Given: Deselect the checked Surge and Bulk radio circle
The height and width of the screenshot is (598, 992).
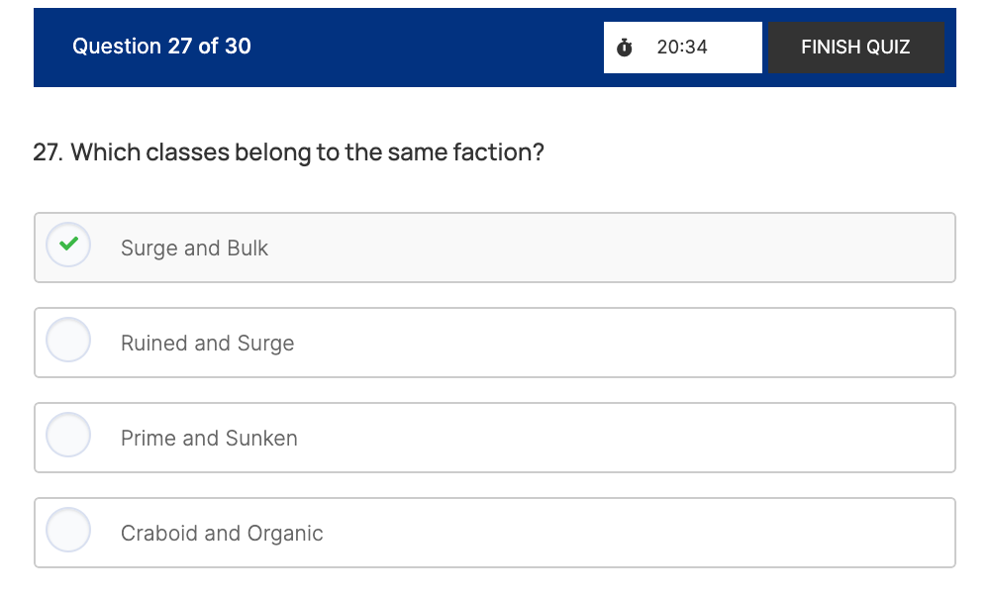Looking at the screenshot, I should pyautogui.click(x=68, y=244).
